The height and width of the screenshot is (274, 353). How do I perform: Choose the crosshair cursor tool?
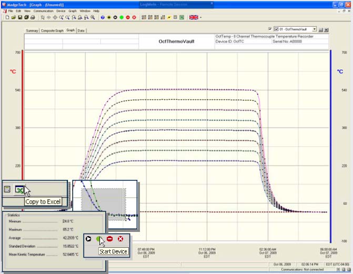click(x=55, y=17)
